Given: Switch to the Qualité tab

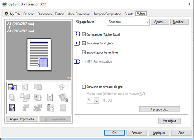Looking at the screenshot, I should pyautogui.click(x=129, y=14).
